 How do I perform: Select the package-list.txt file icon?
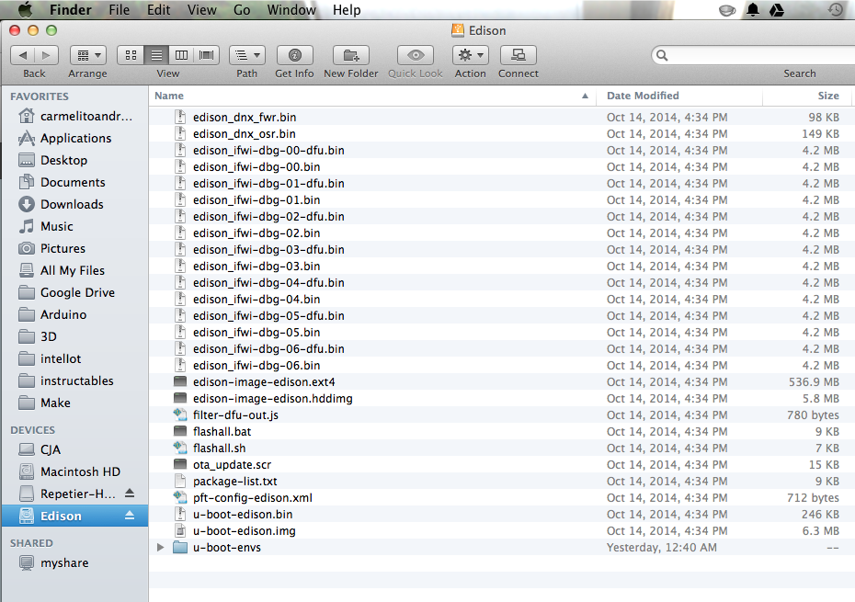(180, 481)
